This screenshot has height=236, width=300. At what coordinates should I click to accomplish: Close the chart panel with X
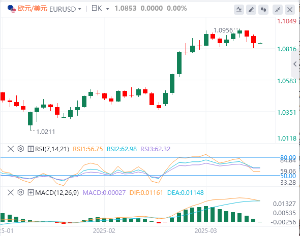tap(290, 9)
